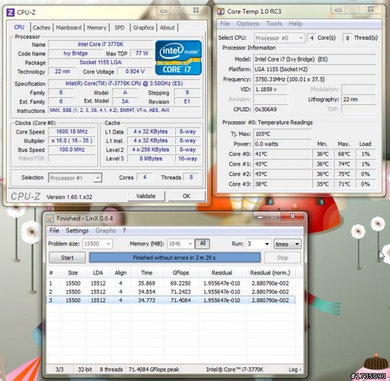Click the Finished without errors progress bar
390x381 pixels.
coord(175,258)
